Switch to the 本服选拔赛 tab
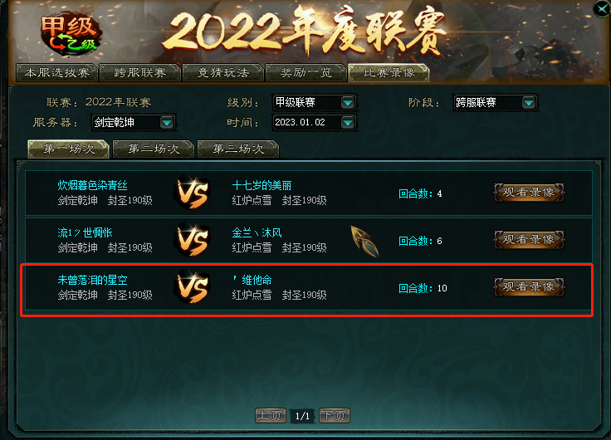This screenshot has width=611, height=440. click(x=57, y=73)
